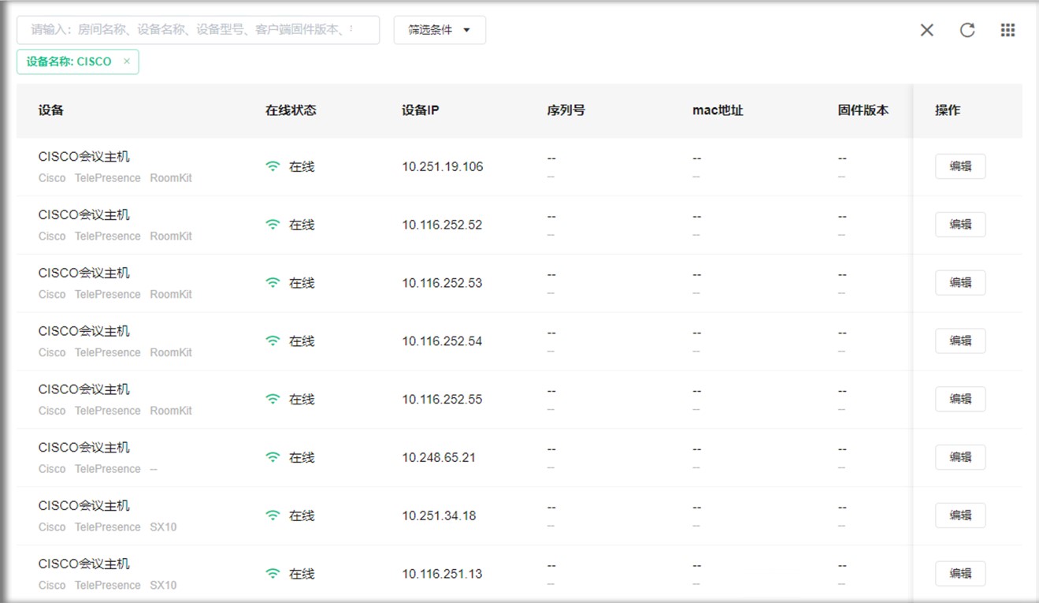Select IP address 10.116.252.53
1039x603 pixels.
click(442, 283)
